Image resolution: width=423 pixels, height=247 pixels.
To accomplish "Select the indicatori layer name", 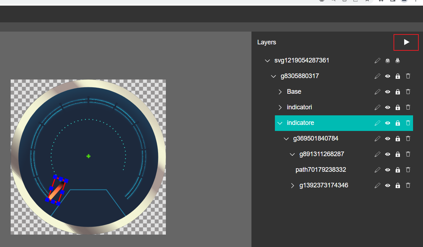I will tap(299, 107).
